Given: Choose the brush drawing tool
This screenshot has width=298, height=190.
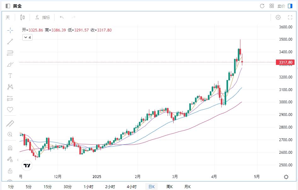Looking at the screenshot, I should pyautogui.click(x=10, y=64).
